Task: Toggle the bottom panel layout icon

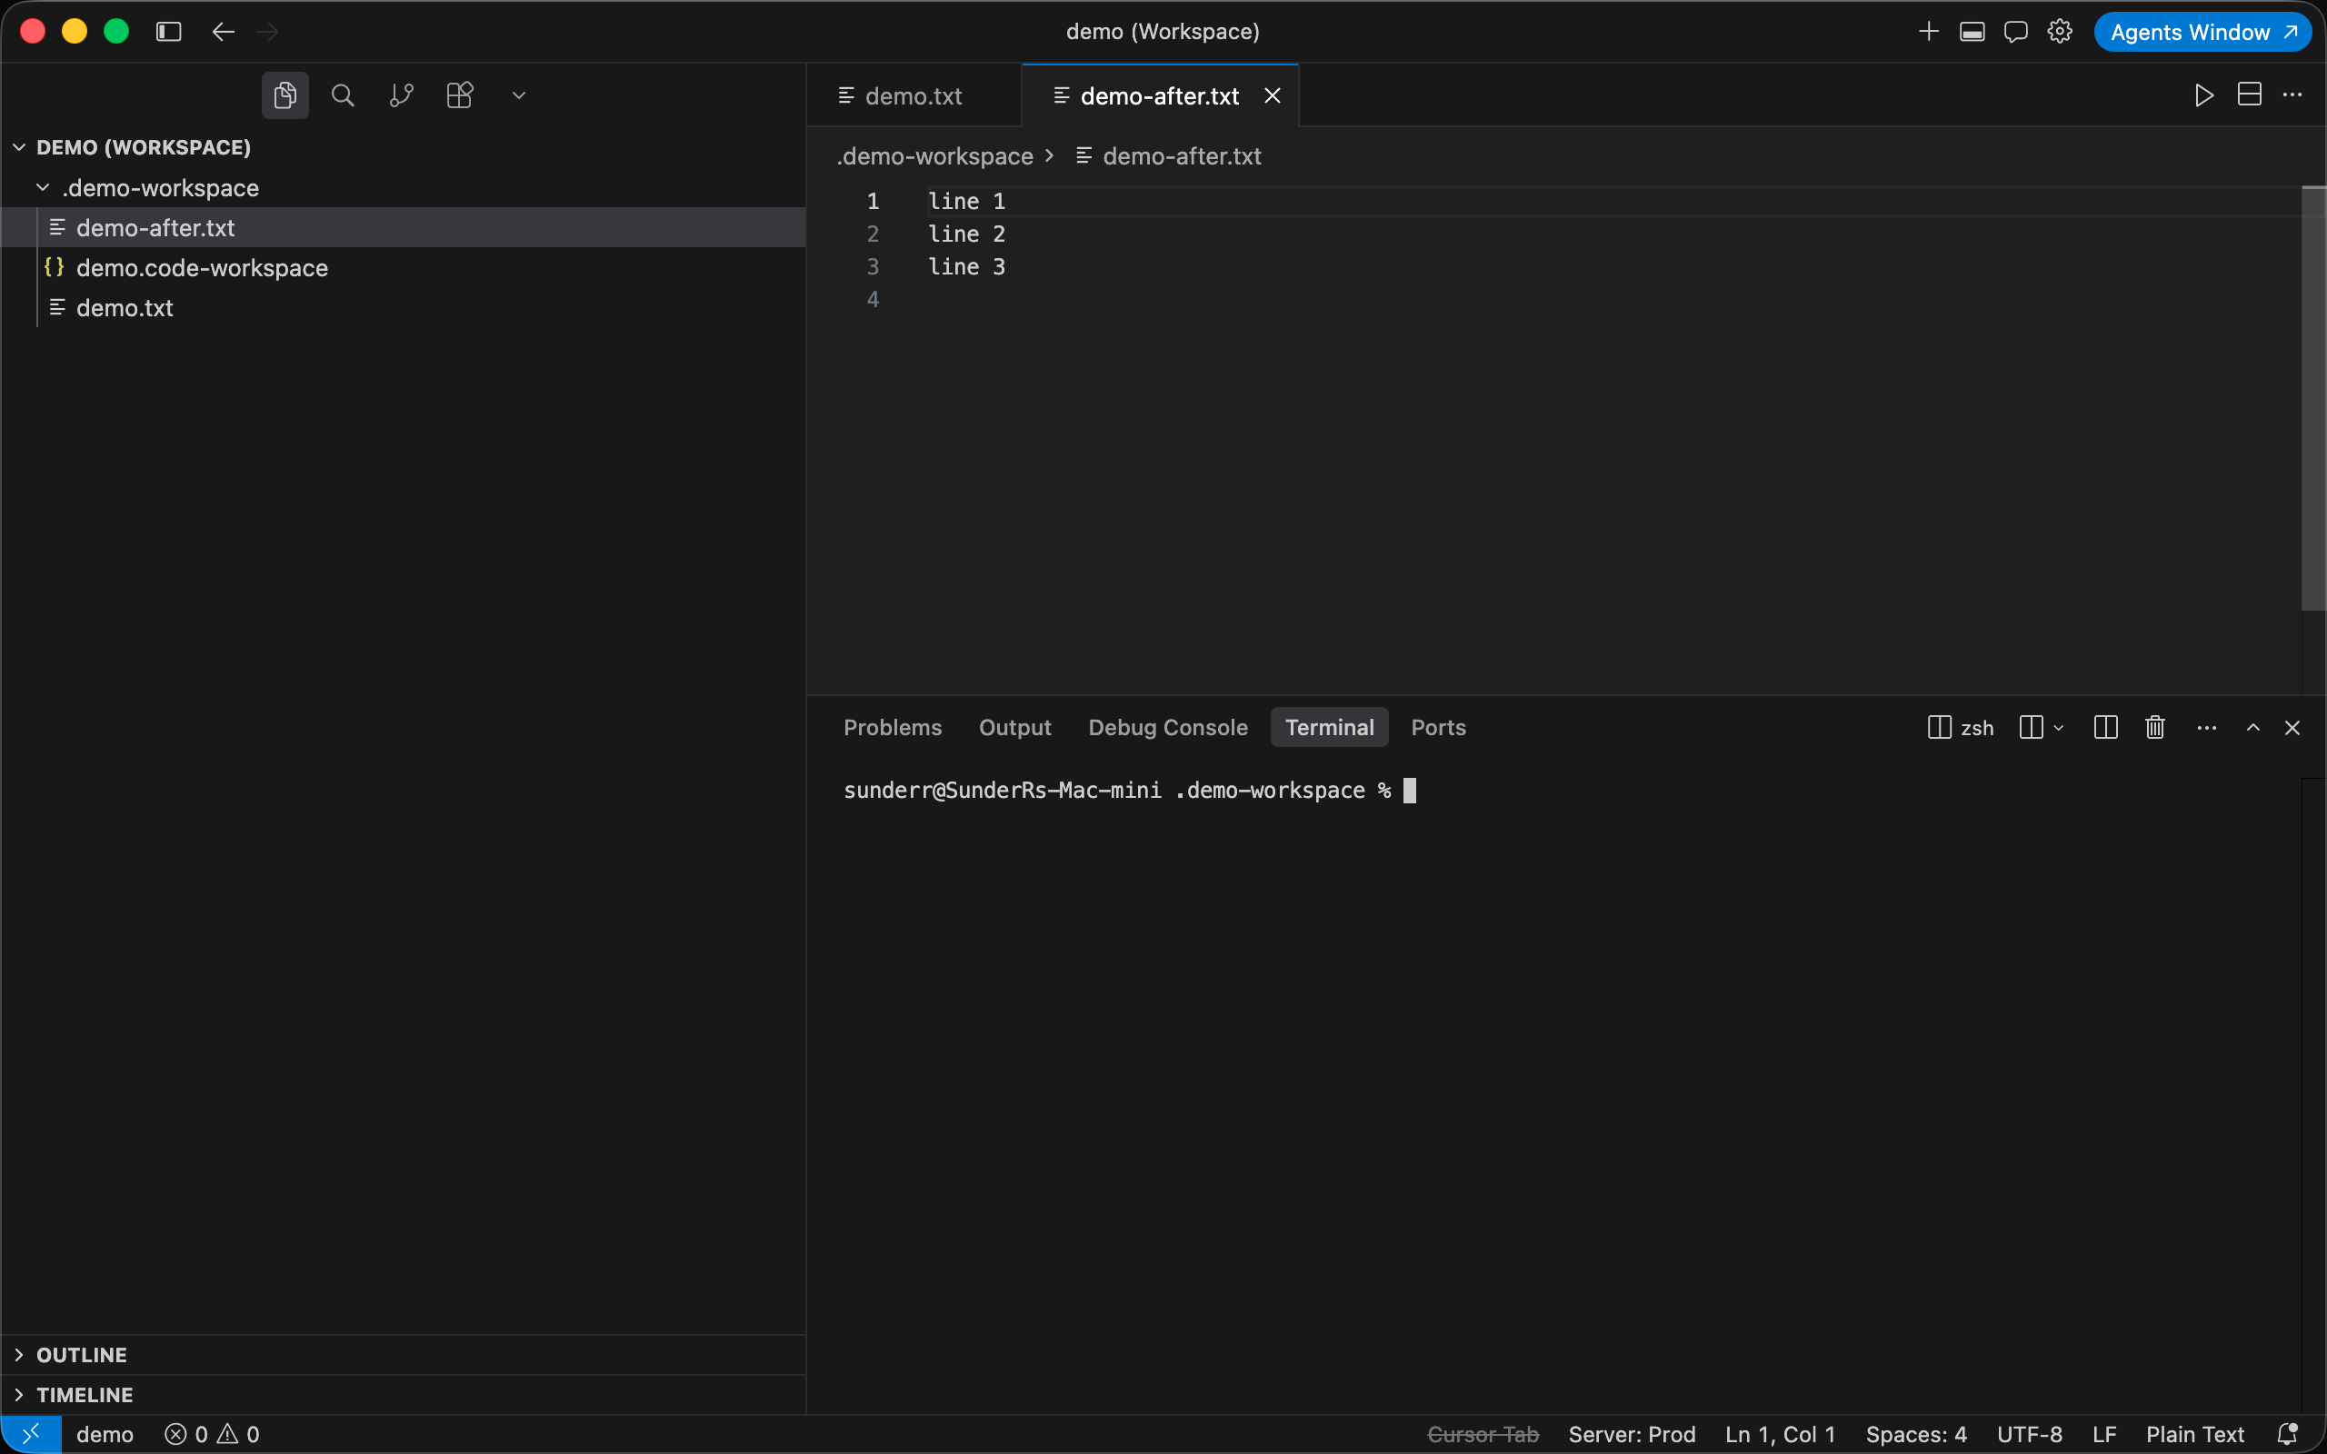Action: (x=1972, y=32)
